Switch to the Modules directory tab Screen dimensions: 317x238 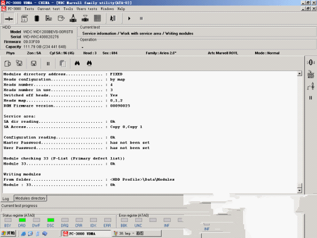(30, 198)
